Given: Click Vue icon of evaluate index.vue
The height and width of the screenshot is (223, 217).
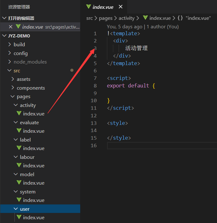Looking at the screenshot, I should (x=19, y=131).
